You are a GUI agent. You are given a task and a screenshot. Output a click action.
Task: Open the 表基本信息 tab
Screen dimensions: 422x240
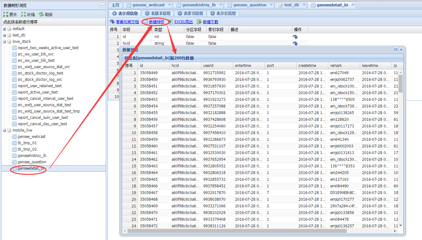158,13
